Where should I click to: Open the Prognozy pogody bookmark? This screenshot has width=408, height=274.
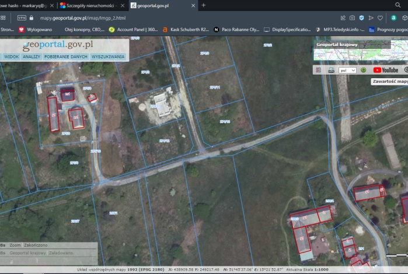point(388,30)
